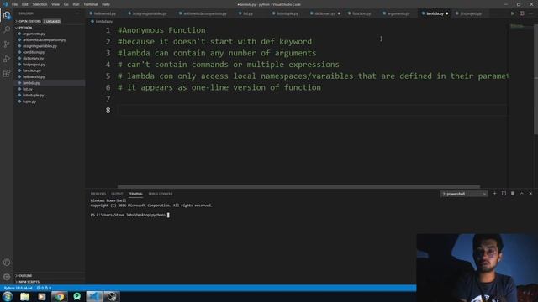Close the terminal panel

pos(530,194)
